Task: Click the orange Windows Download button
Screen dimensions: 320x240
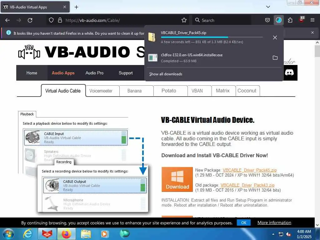Action: [x=177, y=179]
